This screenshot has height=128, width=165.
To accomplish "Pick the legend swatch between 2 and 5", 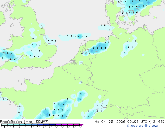I will click(x=22, y=125).
